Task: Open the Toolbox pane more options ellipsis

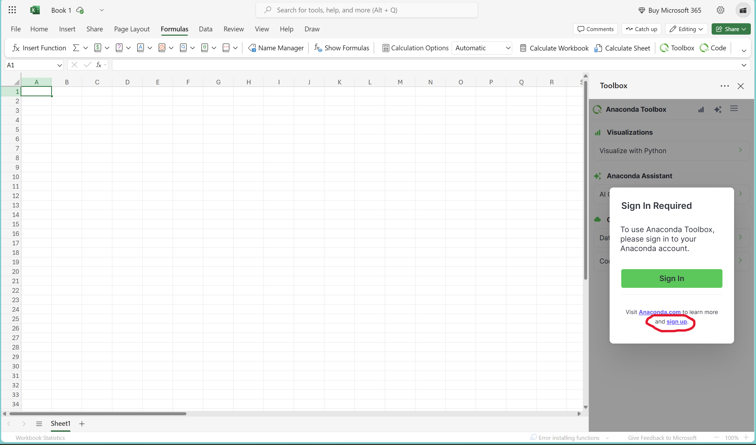Action: point(725,86)
